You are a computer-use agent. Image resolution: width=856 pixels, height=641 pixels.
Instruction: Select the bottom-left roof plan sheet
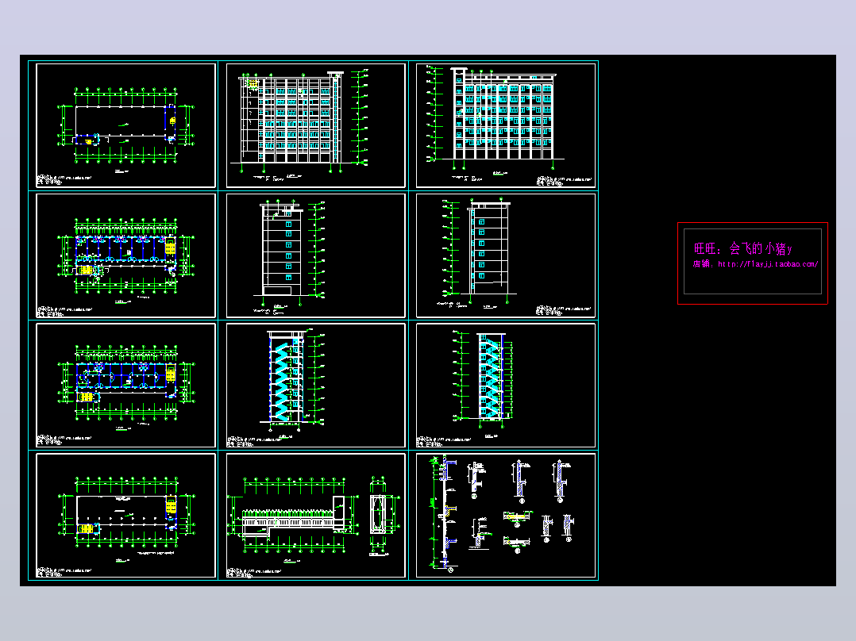click(126, 515)
